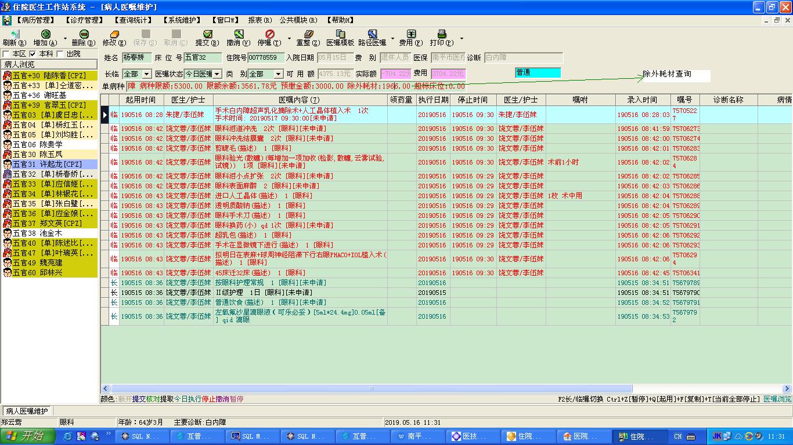Click the JK tray icon
This screenshot has width=793, height=445.
717,436
